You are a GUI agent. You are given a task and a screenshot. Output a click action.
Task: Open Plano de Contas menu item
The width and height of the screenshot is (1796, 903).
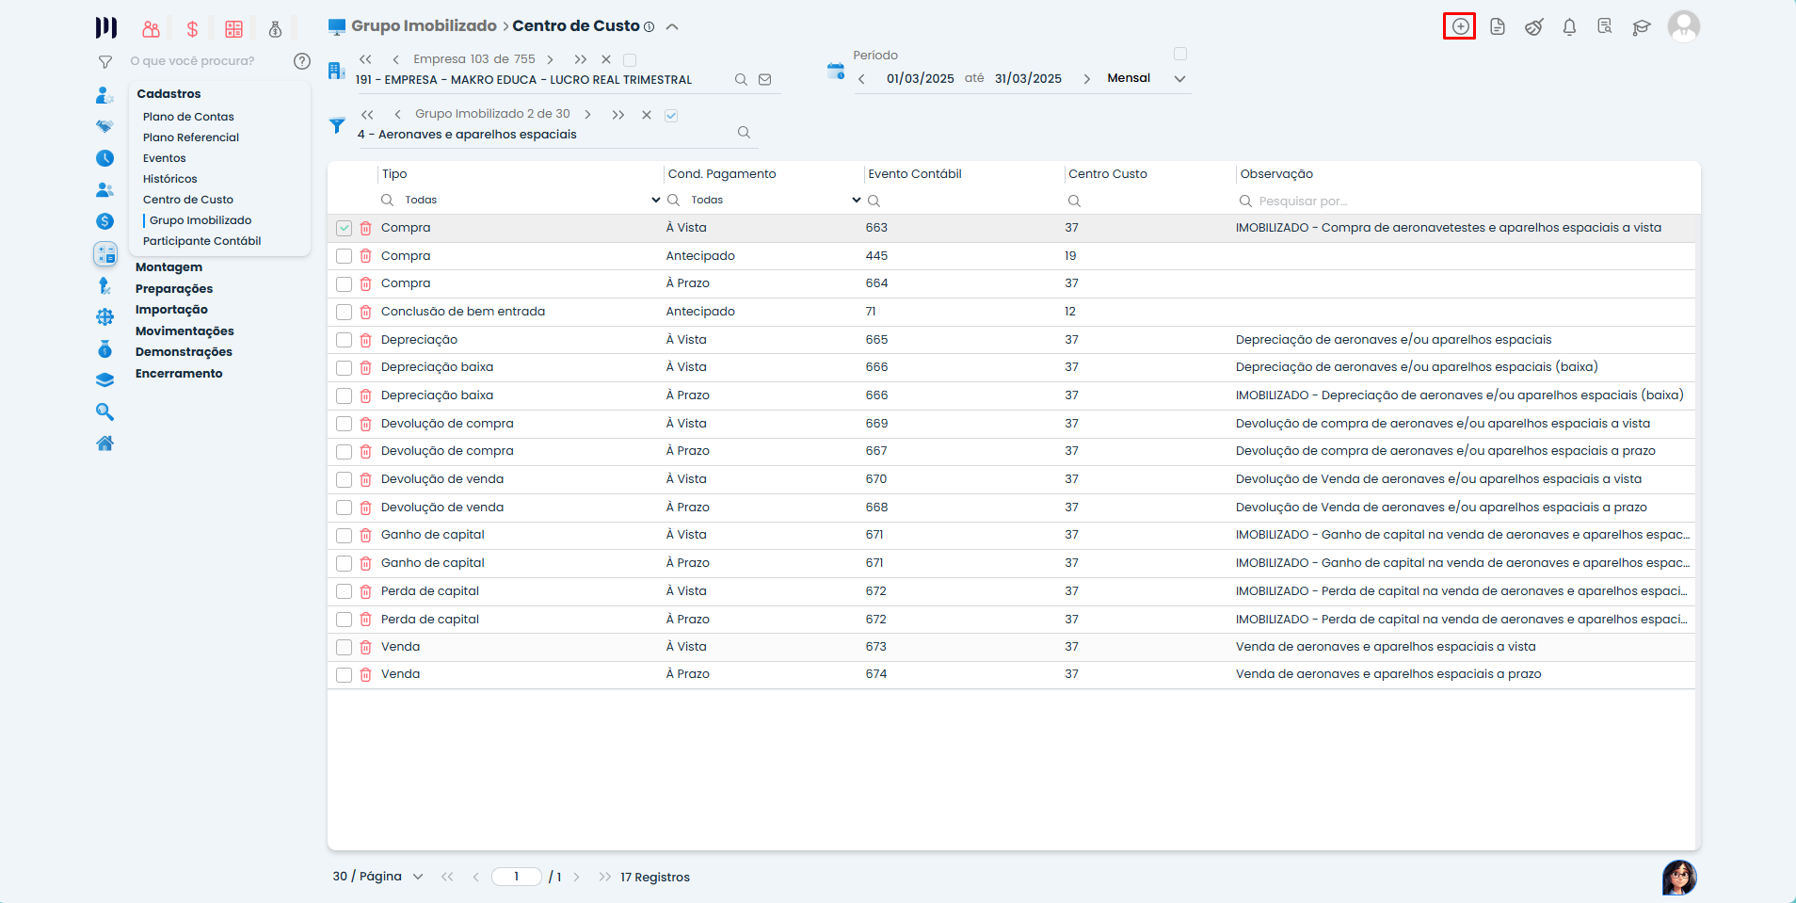pos(188,117)
